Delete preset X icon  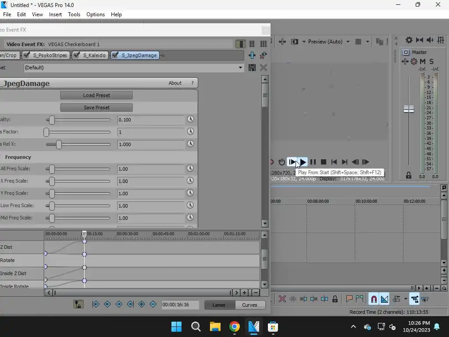(264, 68)
